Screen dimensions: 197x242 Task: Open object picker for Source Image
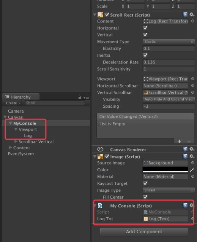192,163
